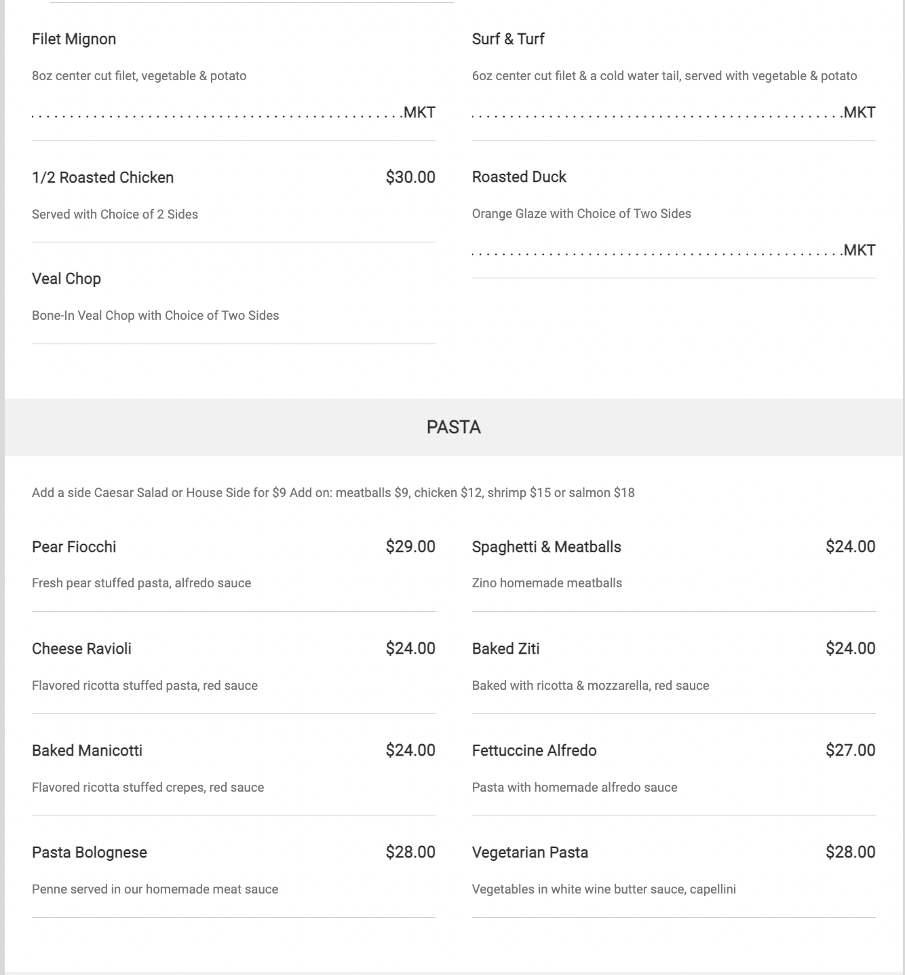Click the $27.00 Fettuccine Alfredo price

[x=850, y=751]
